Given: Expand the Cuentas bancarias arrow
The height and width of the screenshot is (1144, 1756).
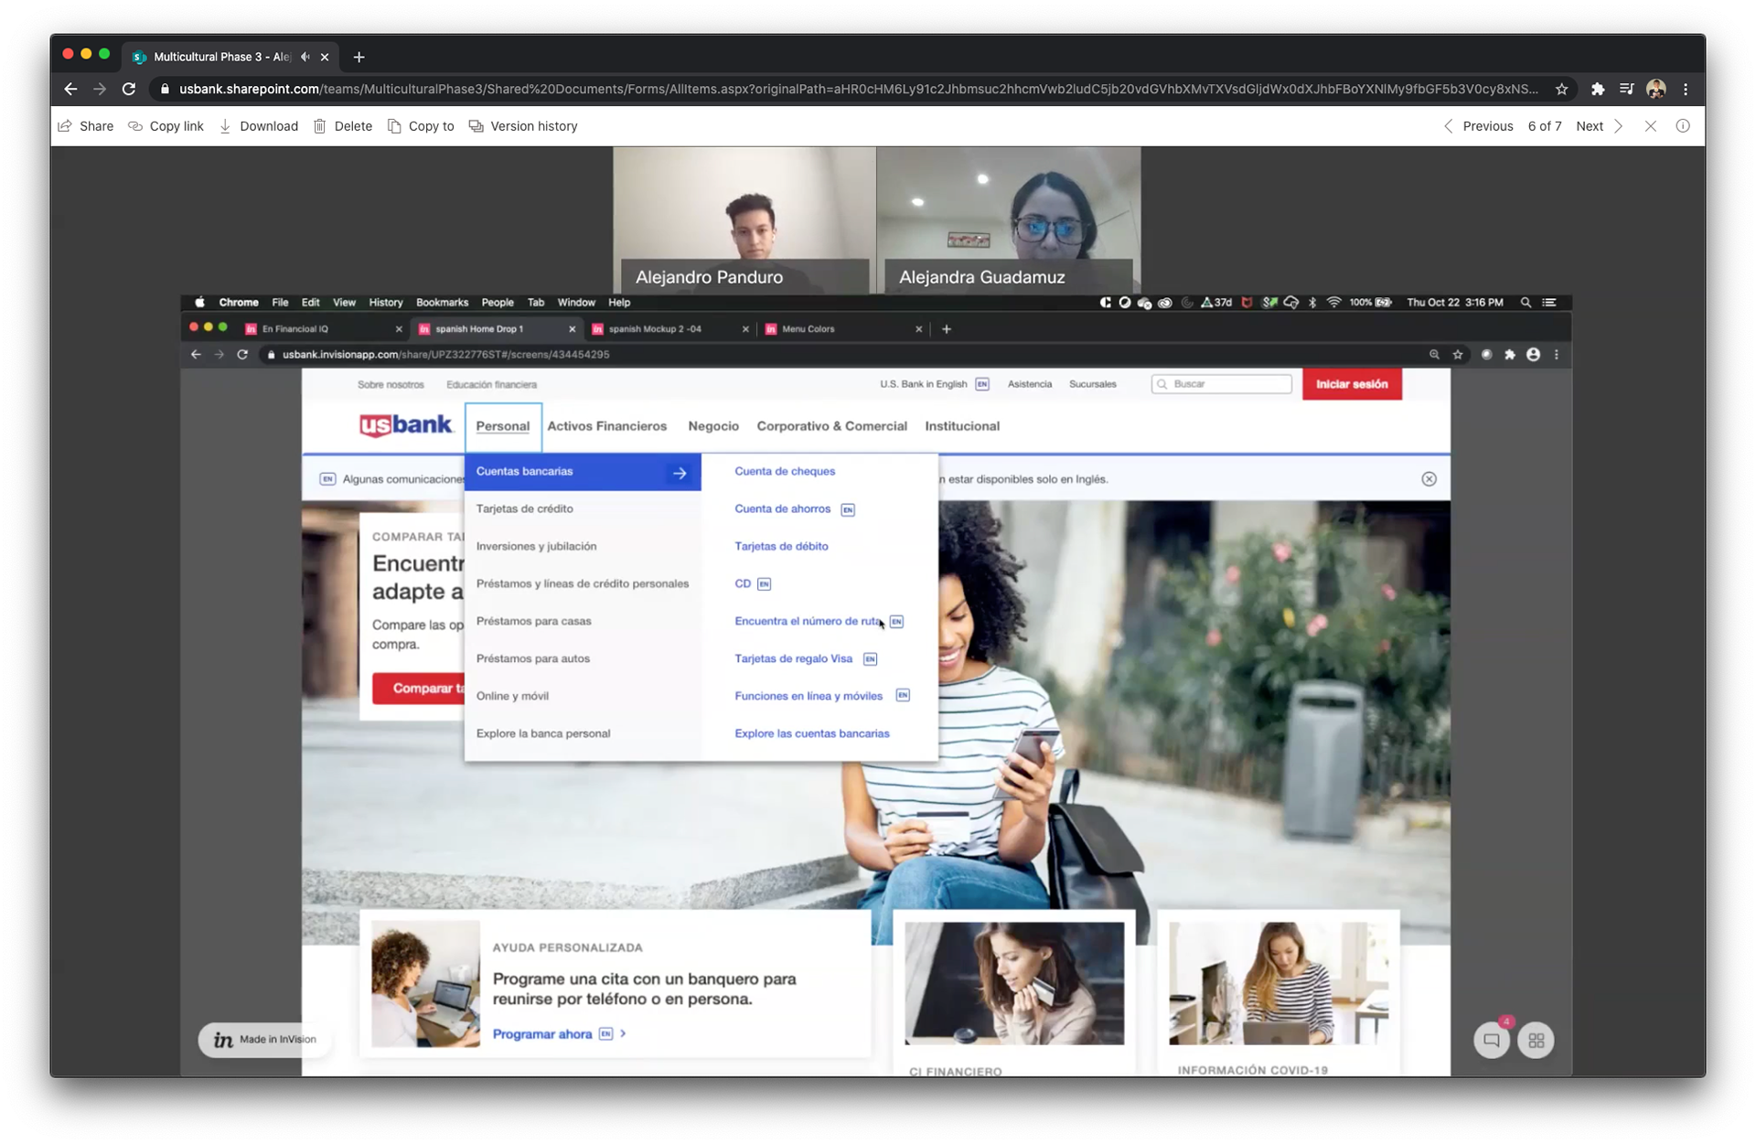Looking at the screenshot, I should pyautogui.click(x=680, y=473).
